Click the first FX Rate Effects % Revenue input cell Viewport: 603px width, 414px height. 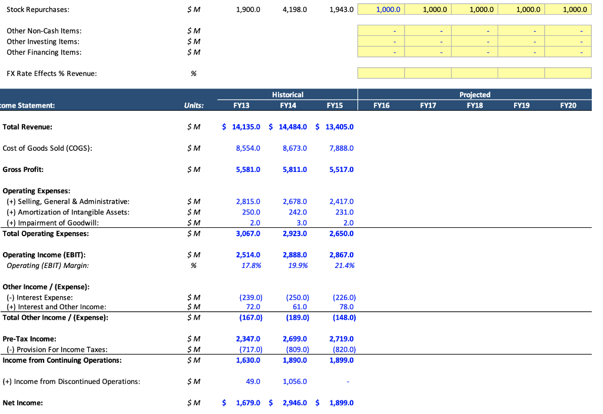380,72
